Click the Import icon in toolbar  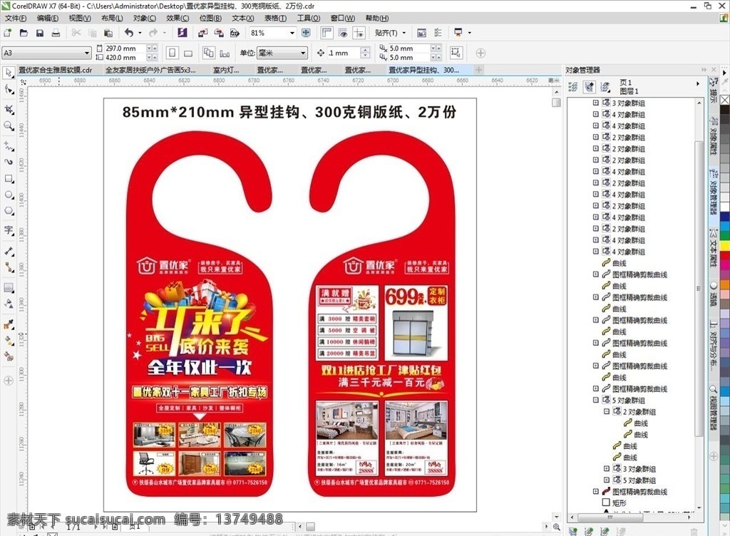202,33
